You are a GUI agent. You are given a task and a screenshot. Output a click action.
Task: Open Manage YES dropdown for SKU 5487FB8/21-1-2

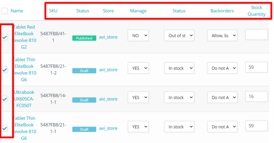(138, 68)
